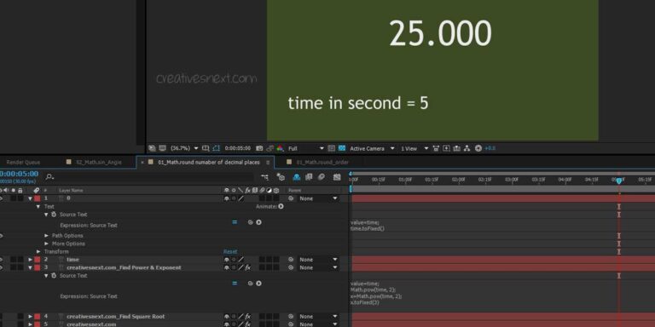Click the timeline current time 0:00:05:00
This screenshot has width=655, height=327.
coord(19,174)
